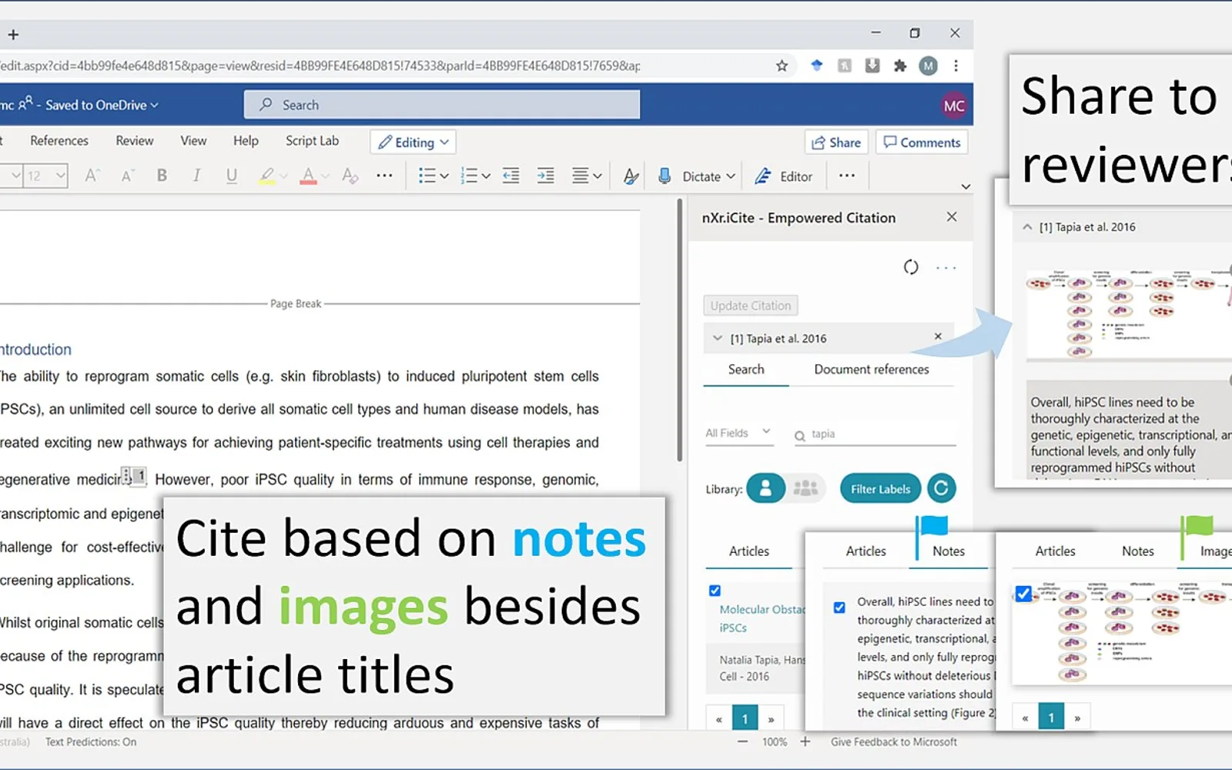
Task: Decrease paragraph indent
Action: click(511, 176)
